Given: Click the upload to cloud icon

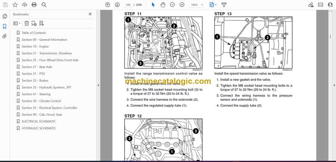Looking at the screenshot, I should [25, 5].
